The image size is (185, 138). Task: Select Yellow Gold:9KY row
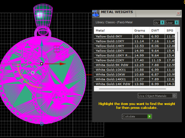(x=135, y=36)
